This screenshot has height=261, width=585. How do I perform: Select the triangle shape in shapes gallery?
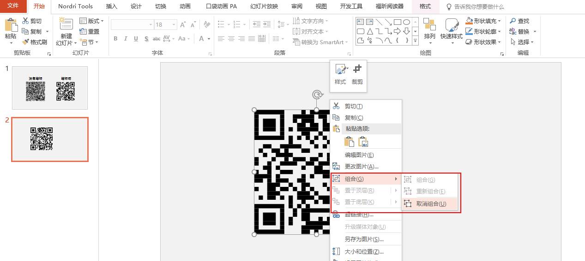click(x=369, y=31)
